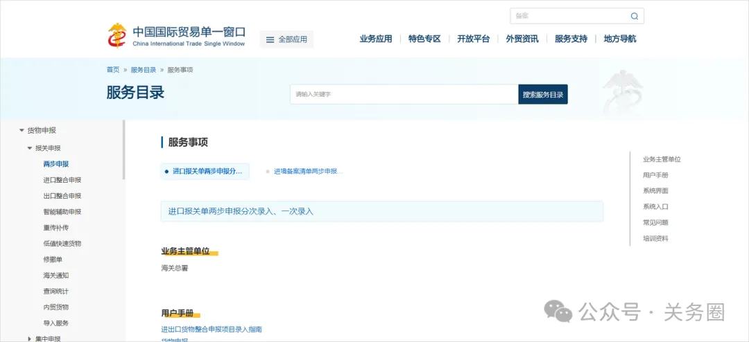749x342 pixels.
Task: Open the 特色专区 menu
Action: 424,39
